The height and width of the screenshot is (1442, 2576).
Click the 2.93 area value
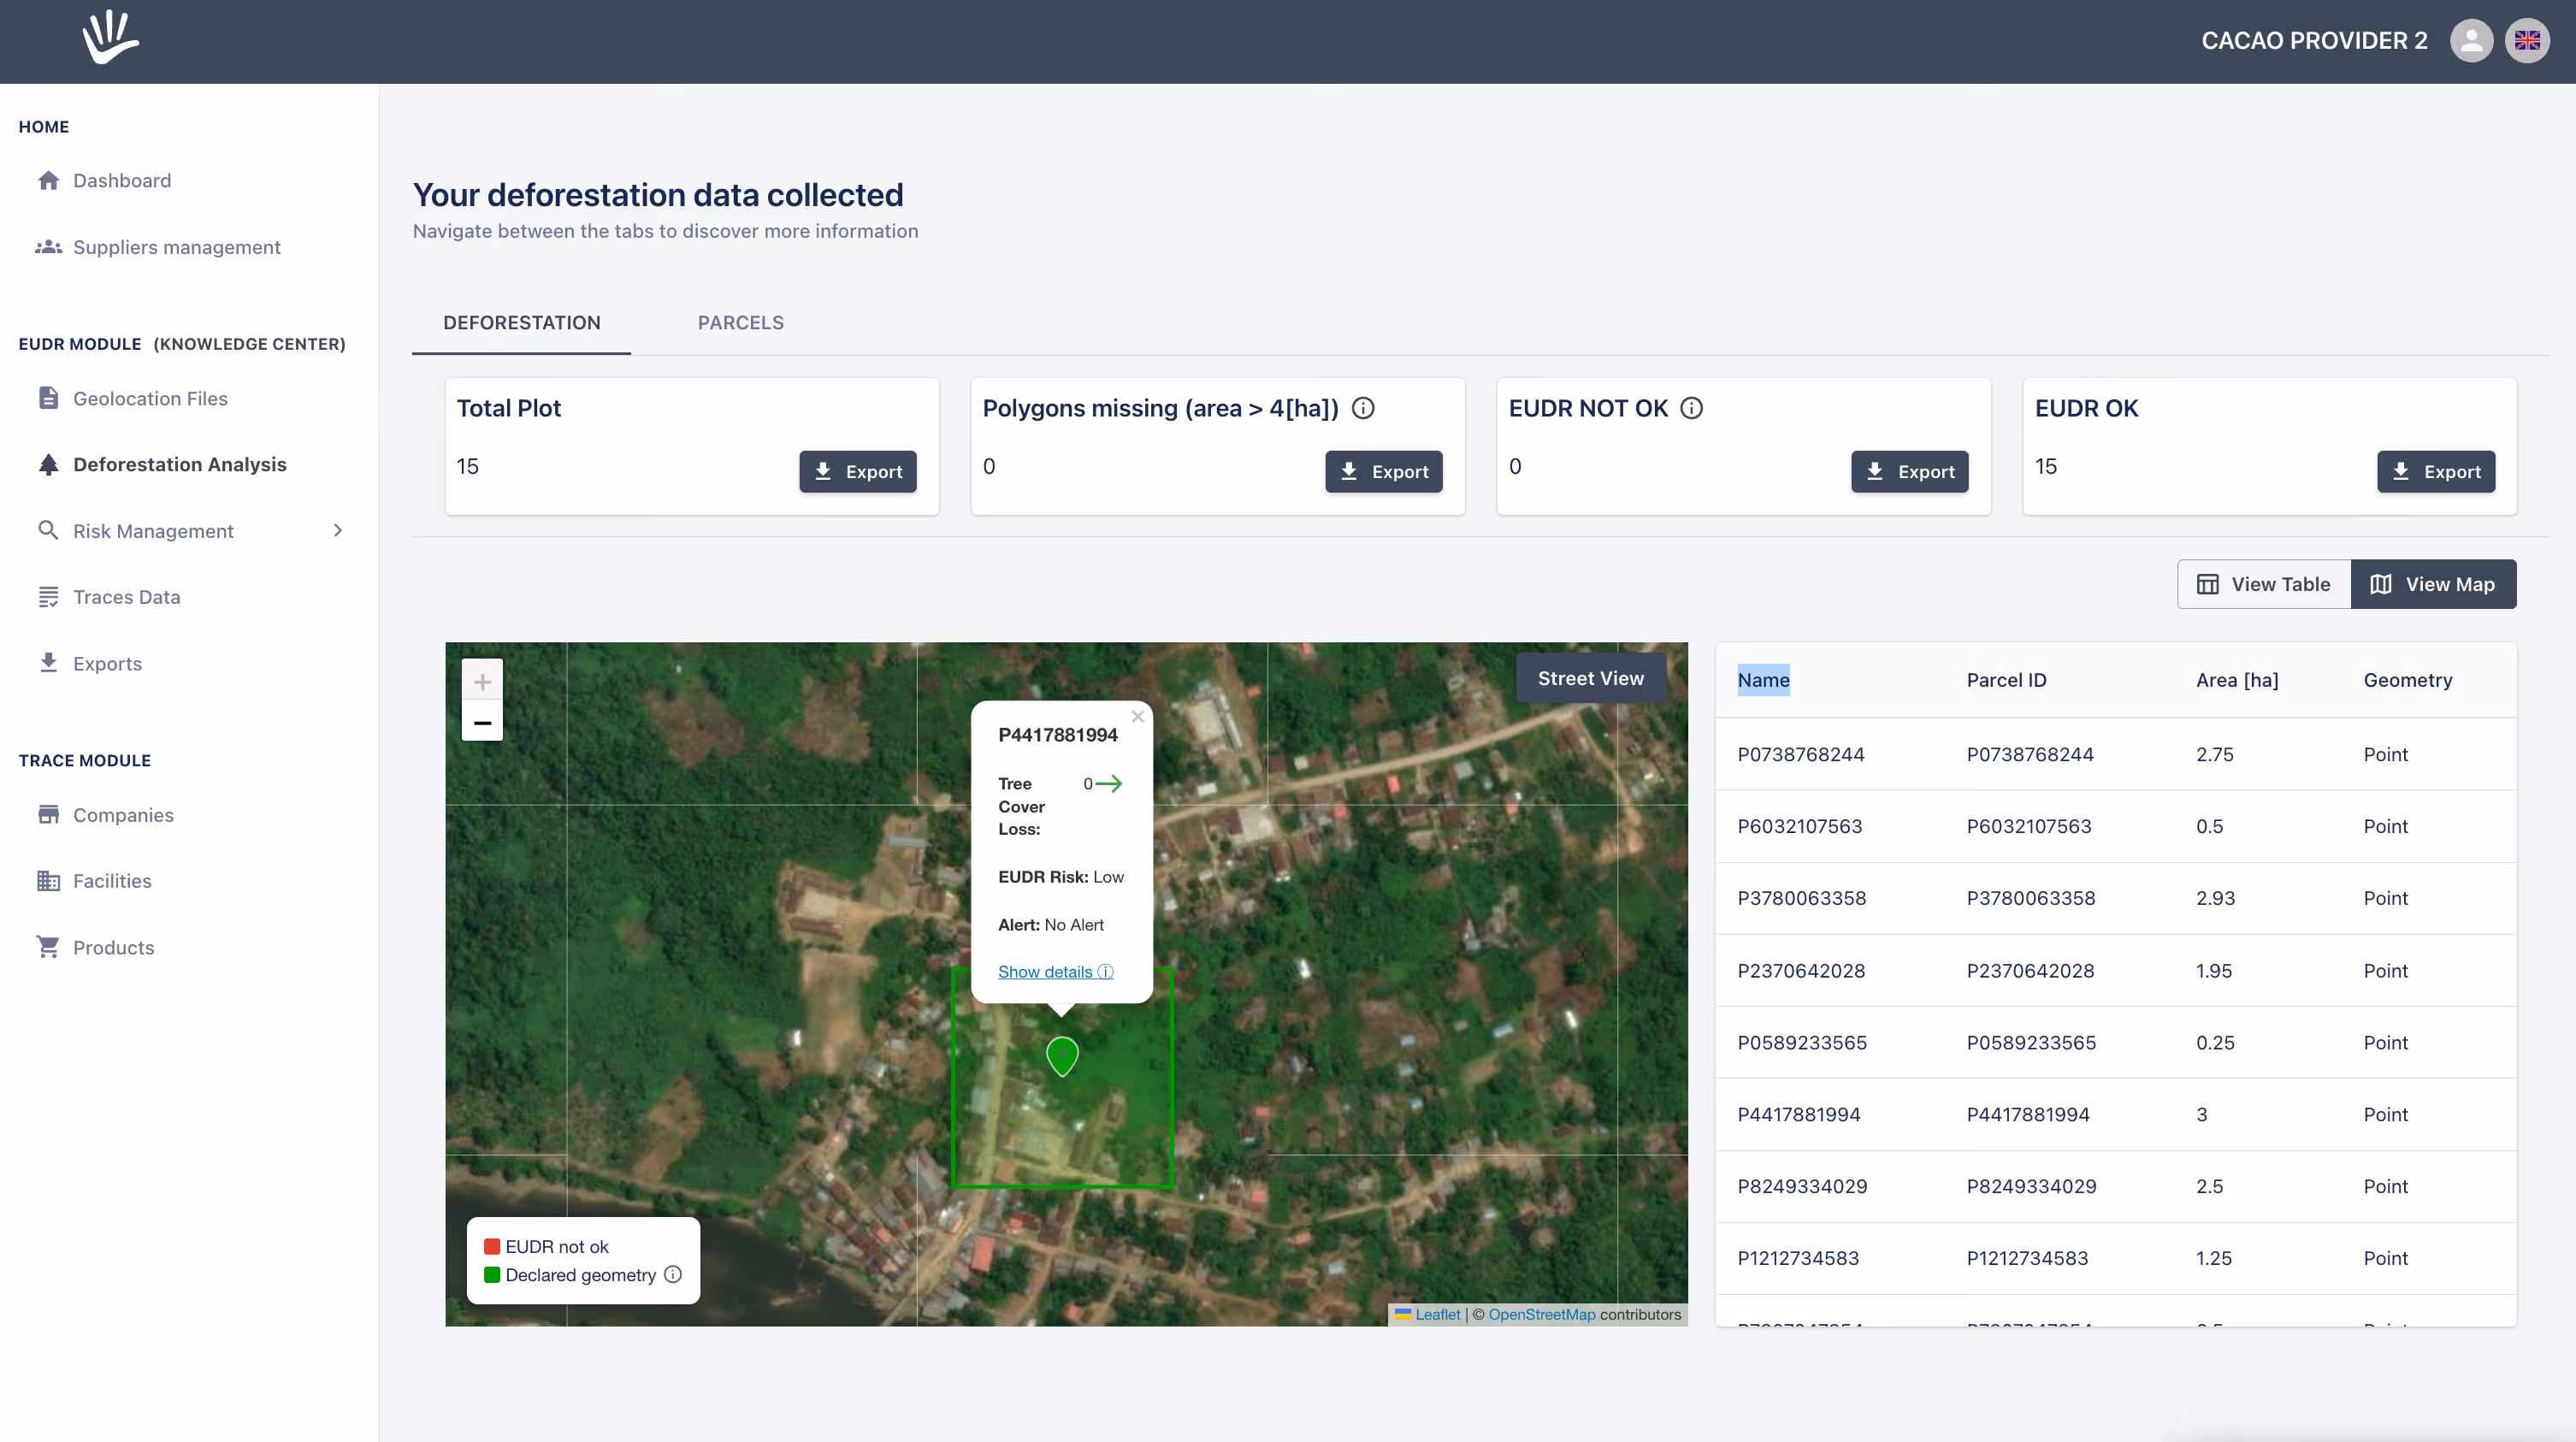(x=2214, y=898)
